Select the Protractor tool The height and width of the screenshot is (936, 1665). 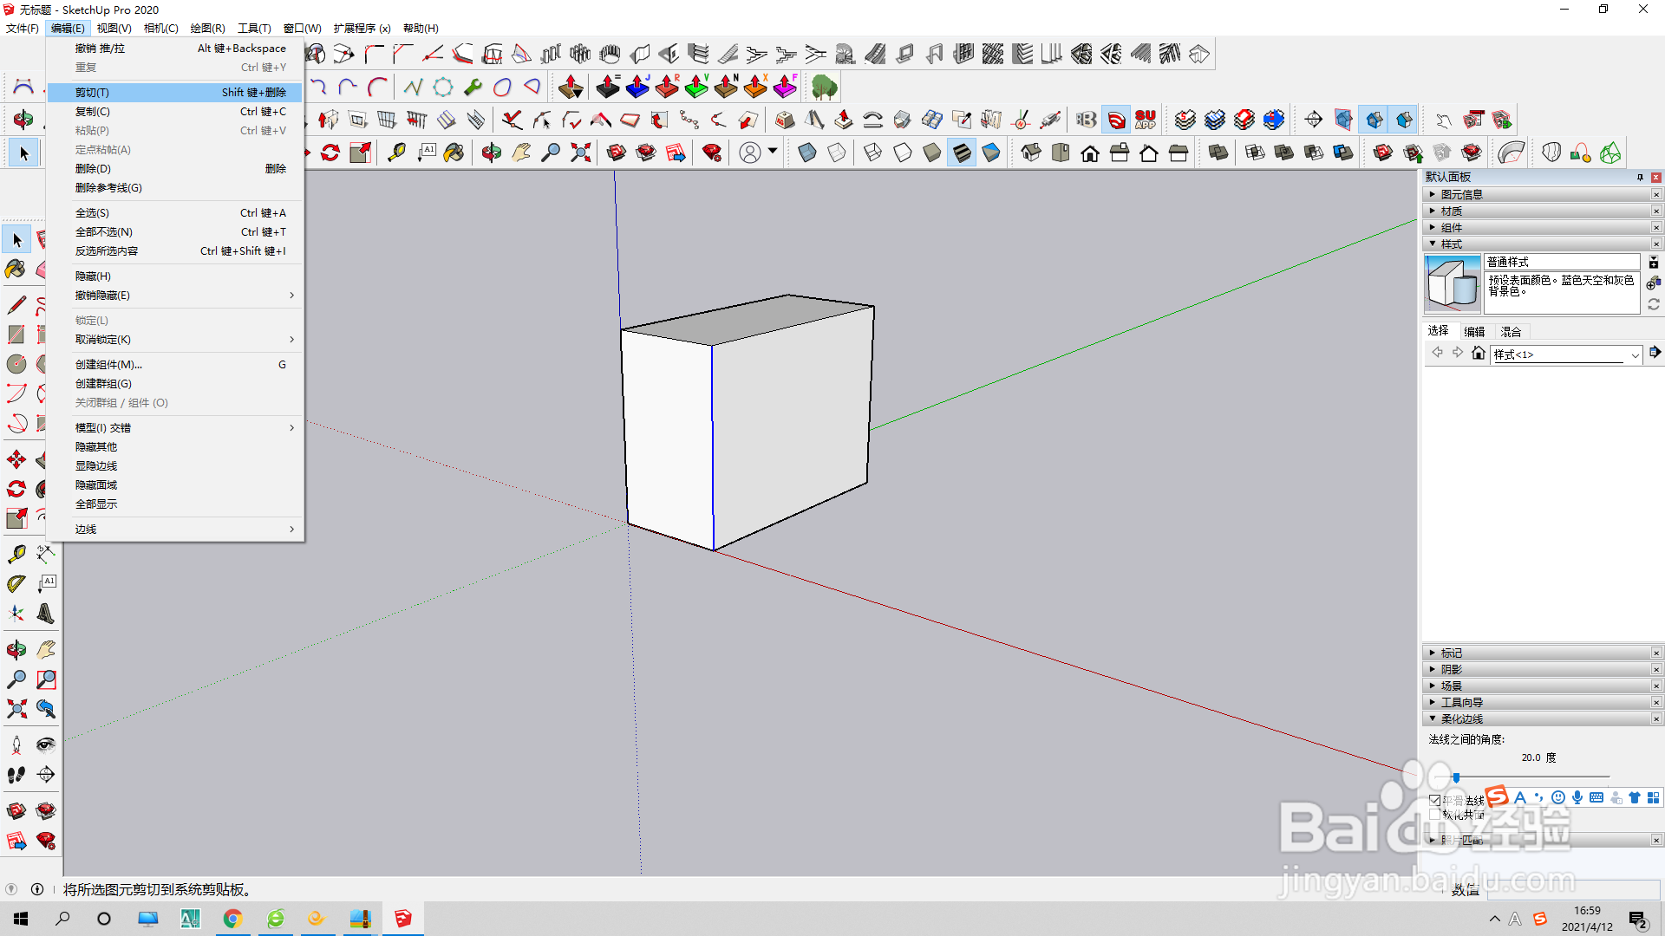[x=16, y=584]
